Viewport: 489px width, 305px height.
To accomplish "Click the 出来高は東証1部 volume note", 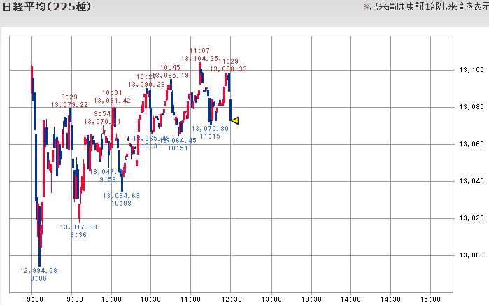I will tap(426, 7).
